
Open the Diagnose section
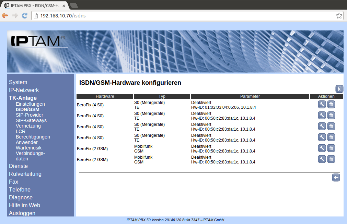pyautogui.click(x=21, y=198)
